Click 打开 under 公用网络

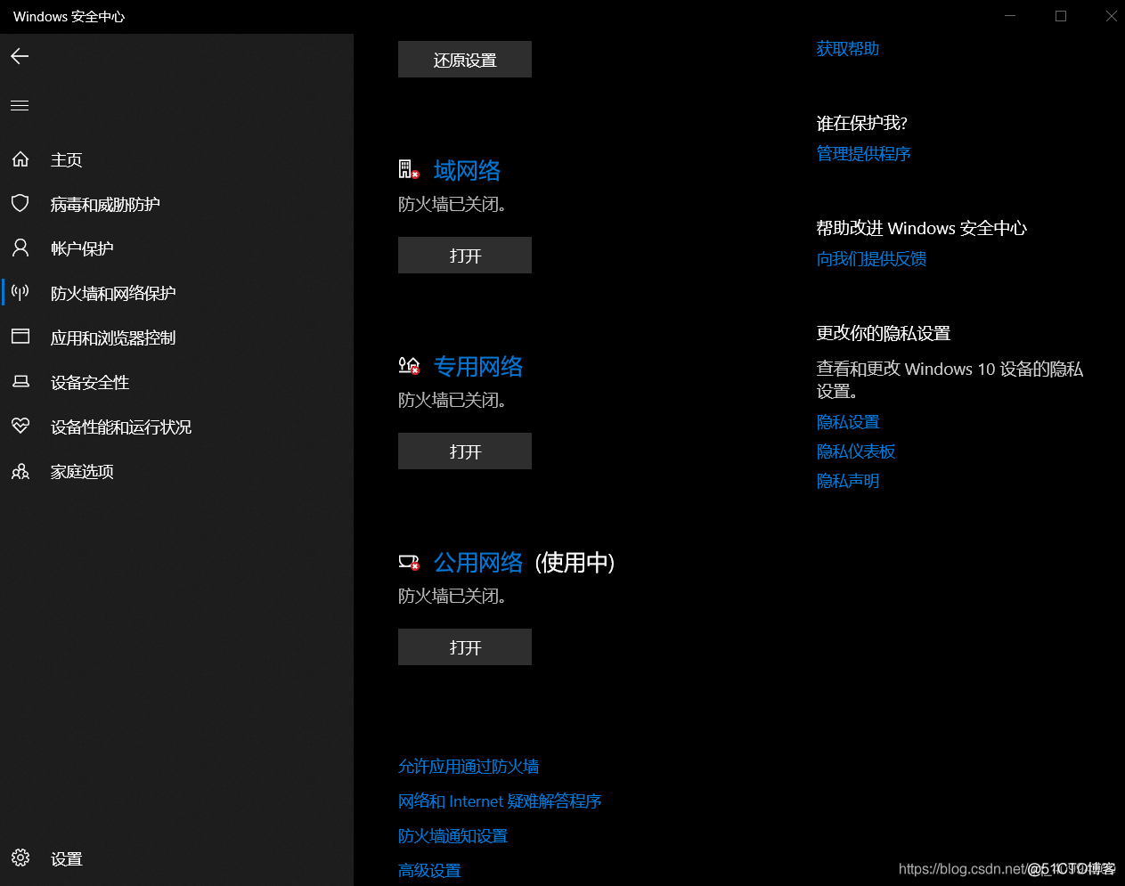(465, 647)
